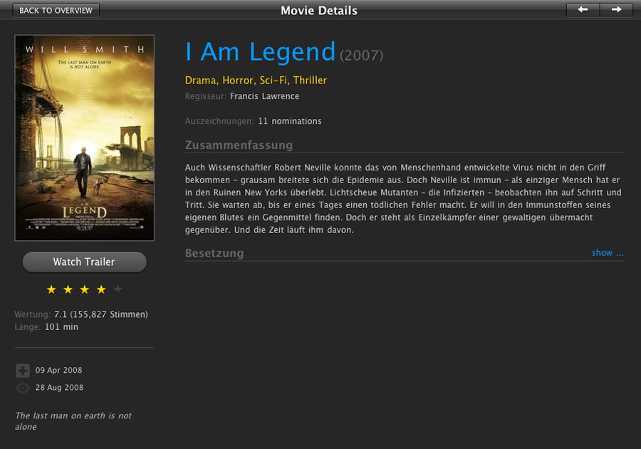Click the 09 Apr 2008 date
This screenshot has width=641, height=449.
(59, 370)
